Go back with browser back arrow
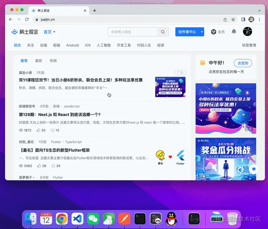268x229 pixels. [x=11, y=19]
